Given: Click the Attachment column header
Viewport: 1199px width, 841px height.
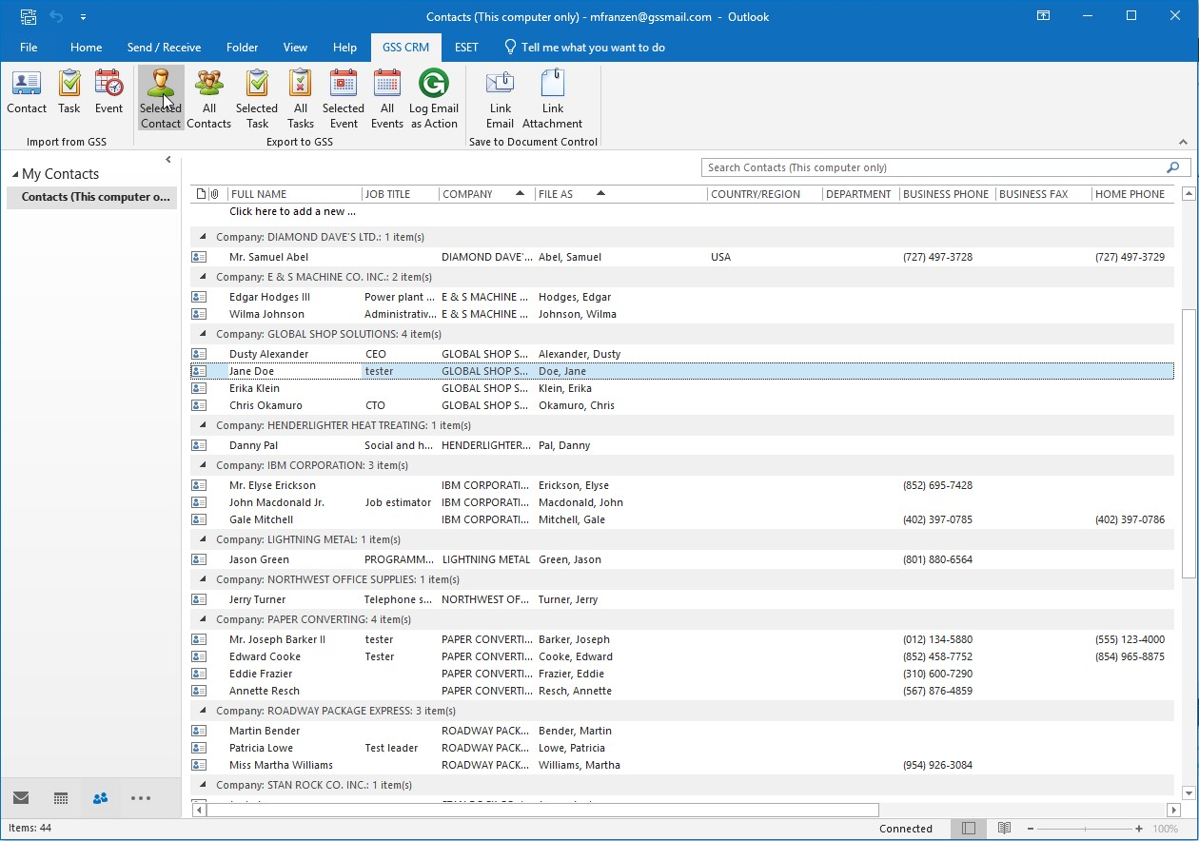Looking at the screenshot, I should point(215,194).
